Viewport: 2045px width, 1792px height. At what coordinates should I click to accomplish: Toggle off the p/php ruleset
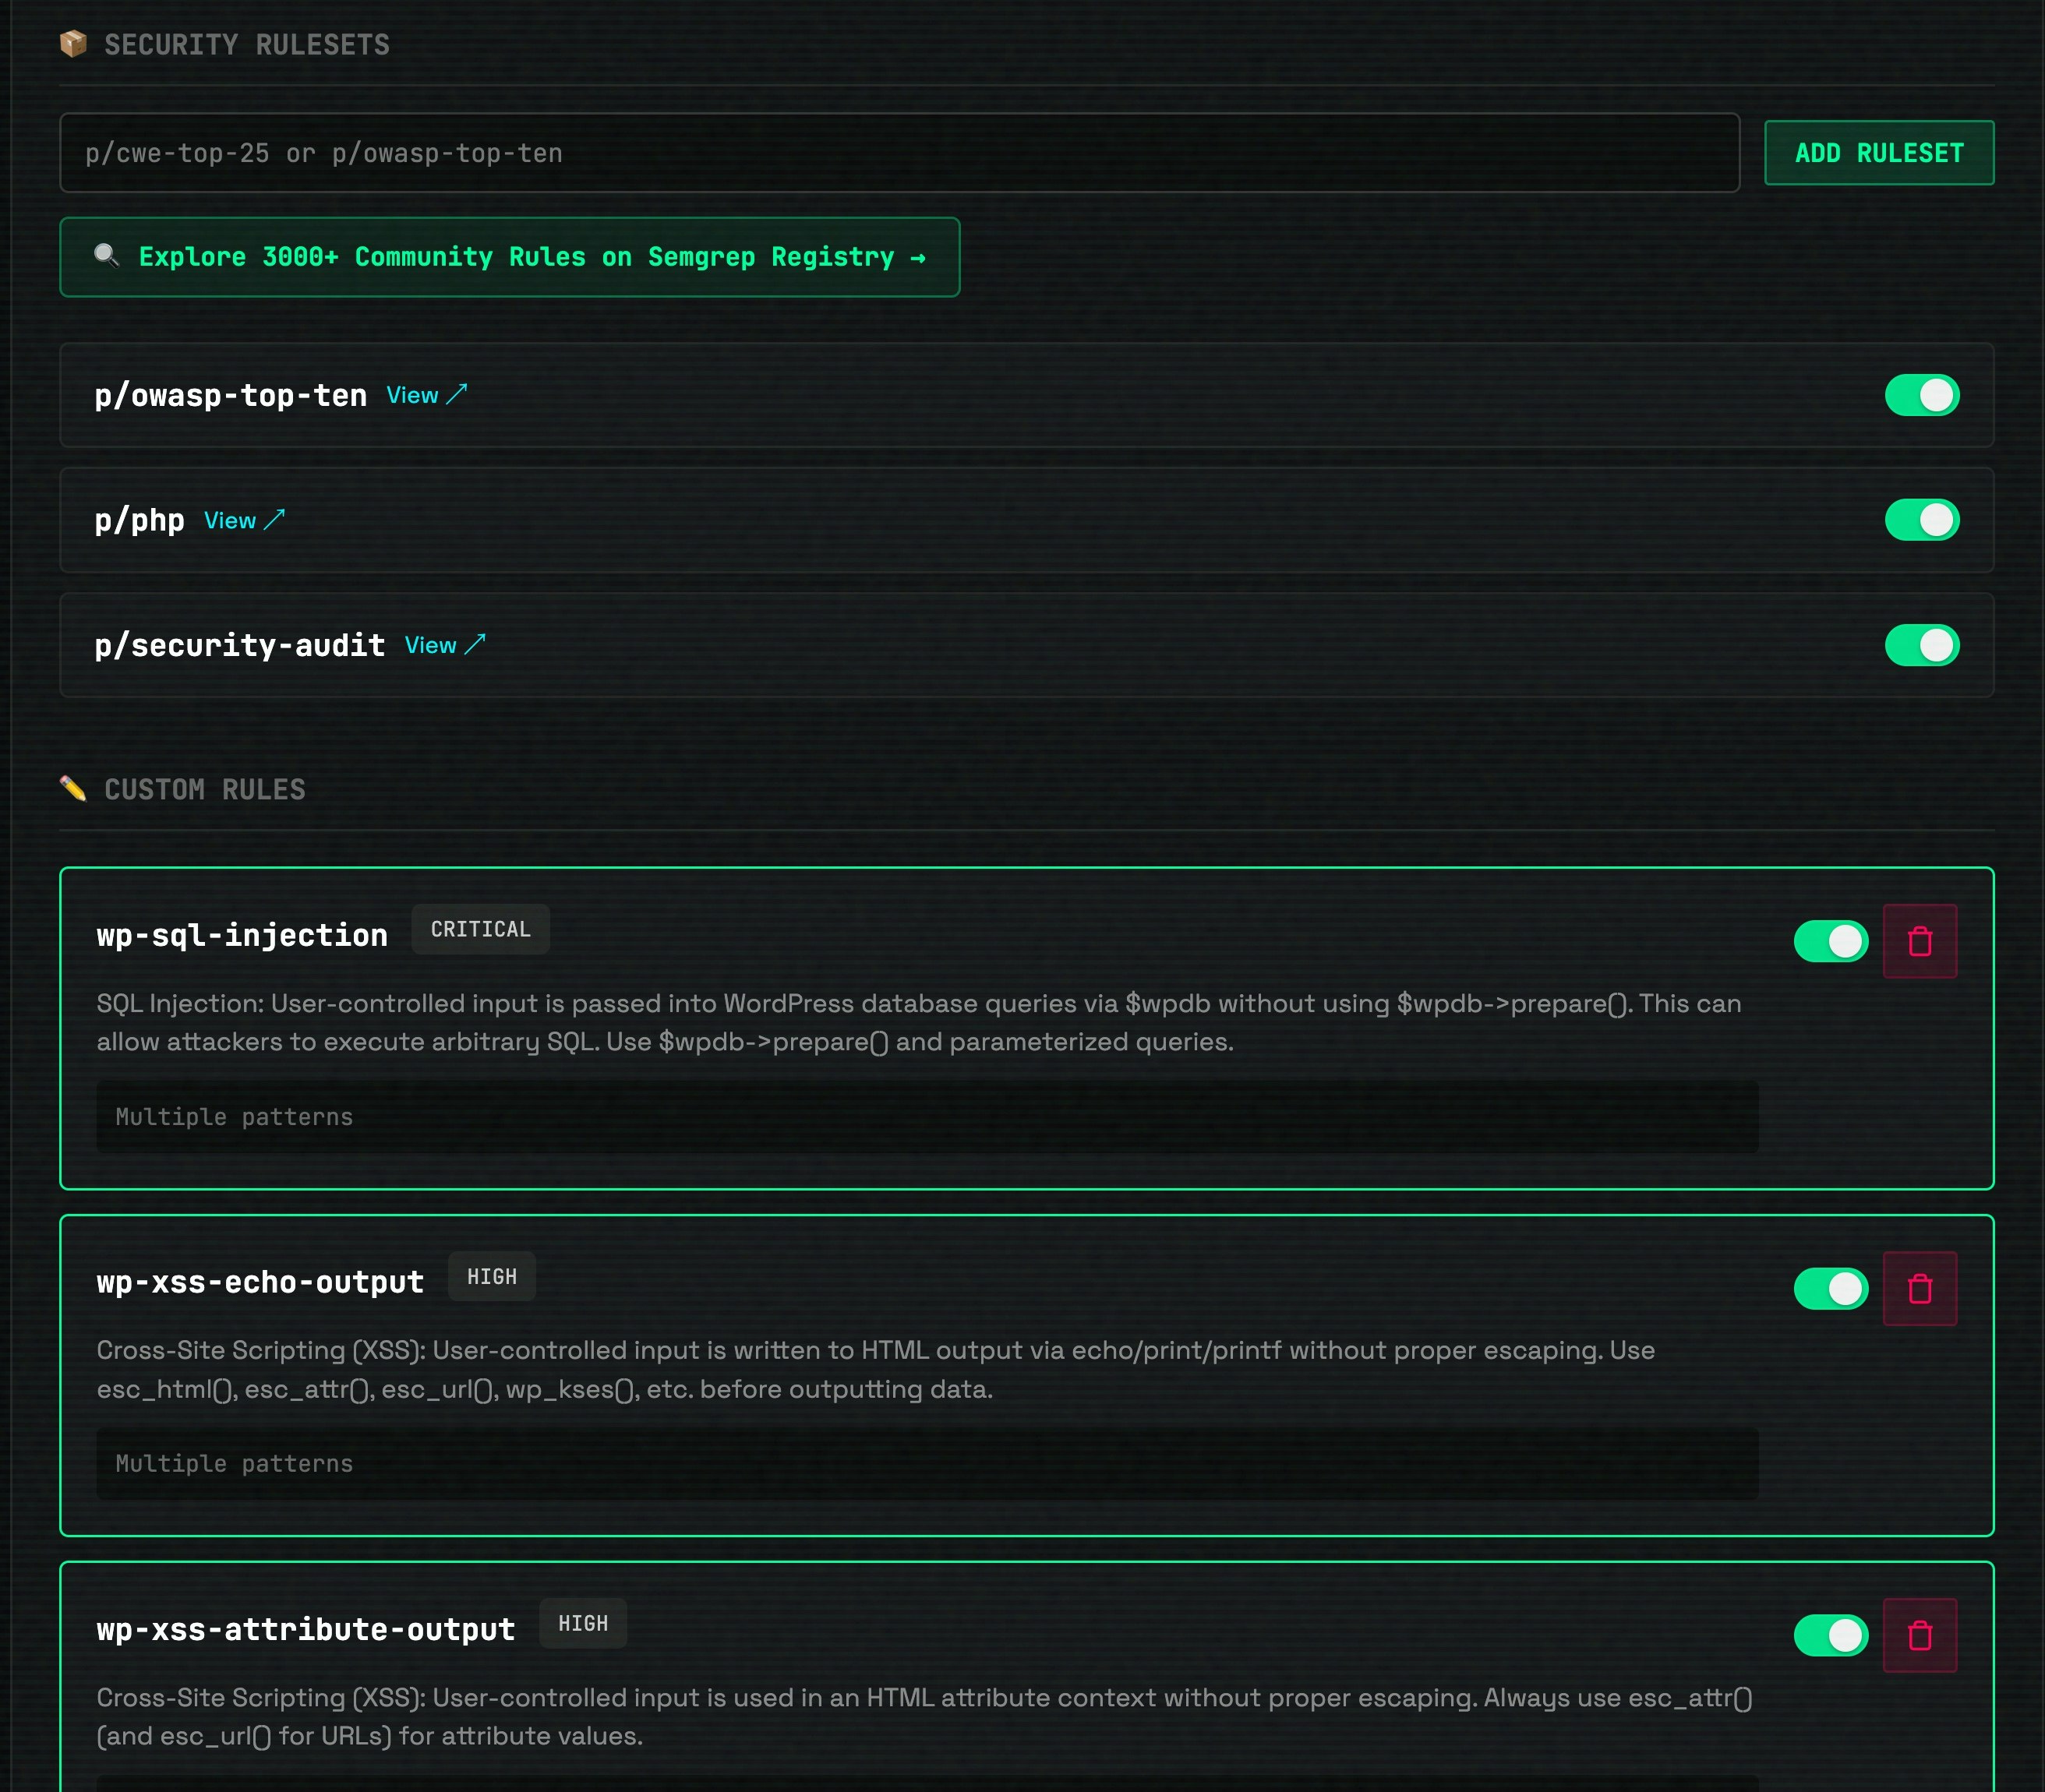point(1921,520)
